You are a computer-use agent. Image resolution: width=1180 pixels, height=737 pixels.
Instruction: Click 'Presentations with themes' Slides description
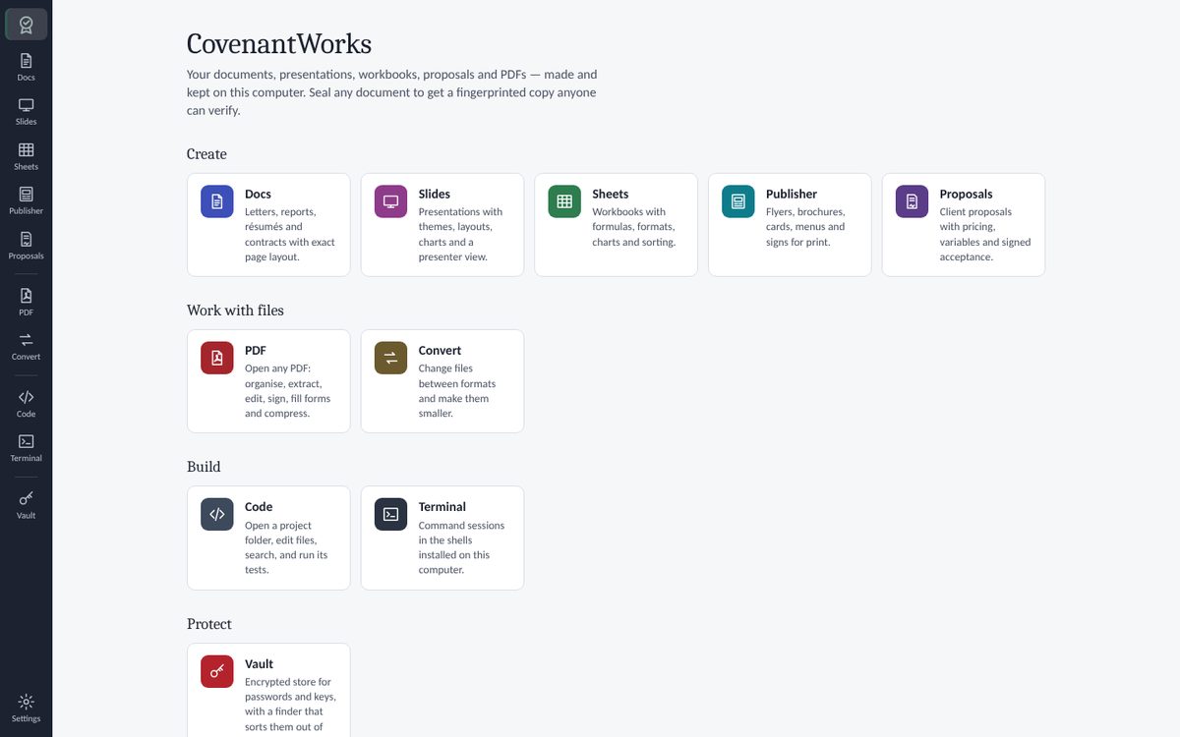[460, 234]
